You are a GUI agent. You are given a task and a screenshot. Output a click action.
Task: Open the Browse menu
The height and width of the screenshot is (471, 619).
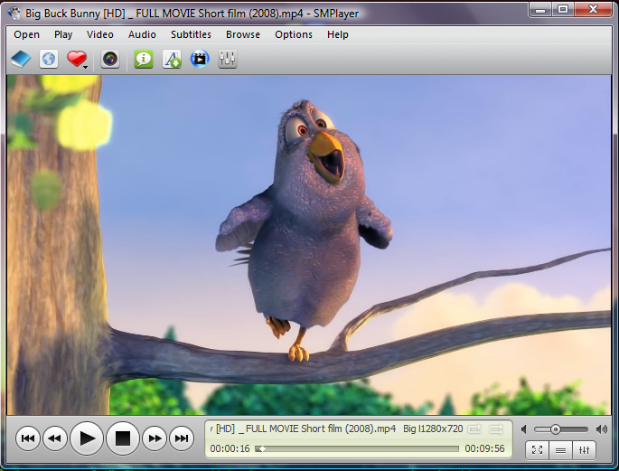pos(243,34)
